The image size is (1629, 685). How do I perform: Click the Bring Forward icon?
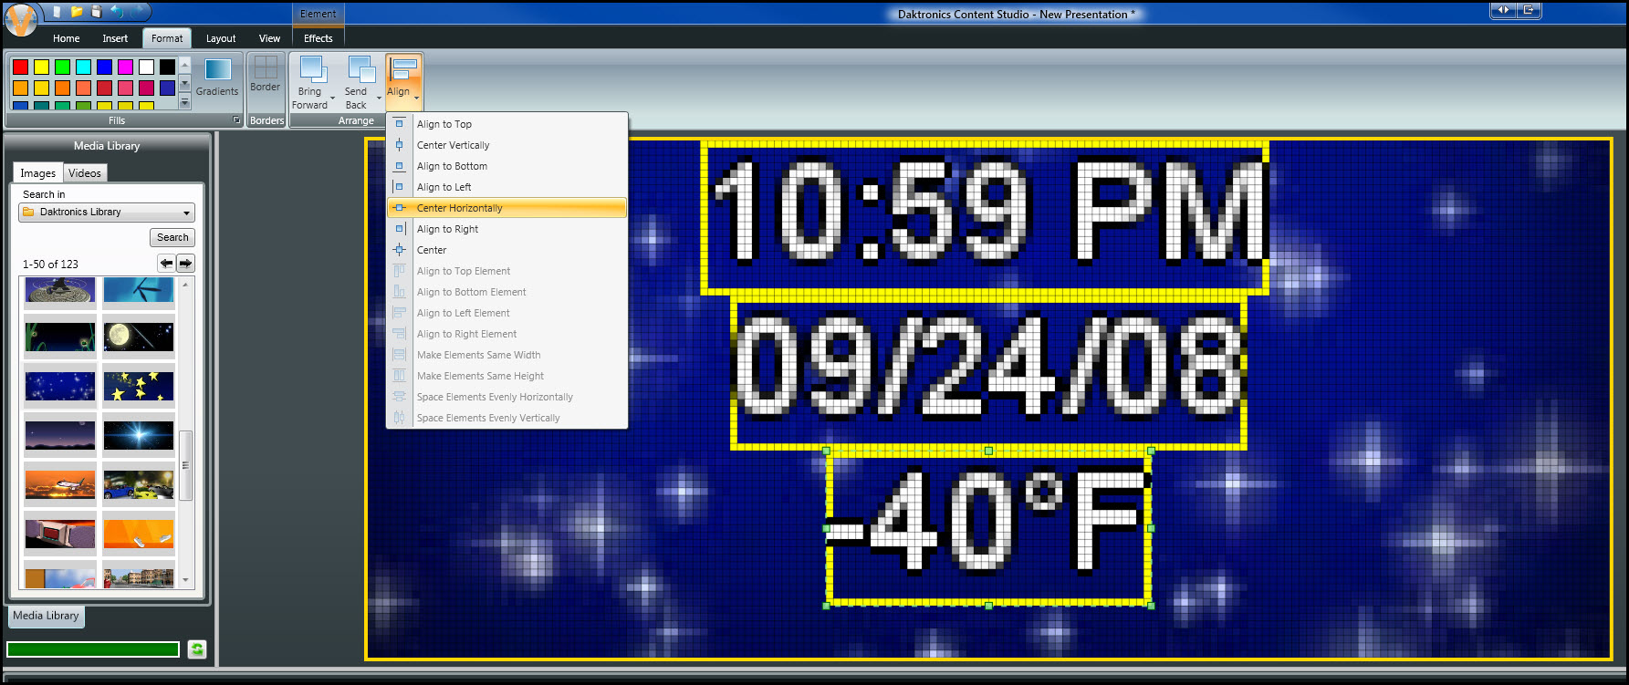pyautogui.click(x=312, y=72)
